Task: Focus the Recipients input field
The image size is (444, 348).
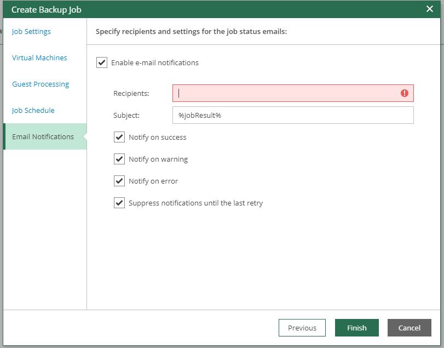Action: coord(287,93)
